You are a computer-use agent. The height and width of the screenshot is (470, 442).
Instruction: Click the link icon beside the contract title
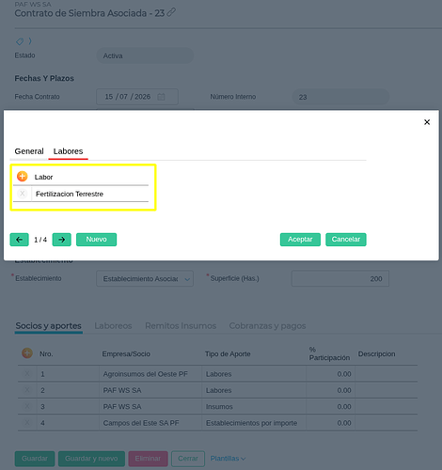coord(171,12)
